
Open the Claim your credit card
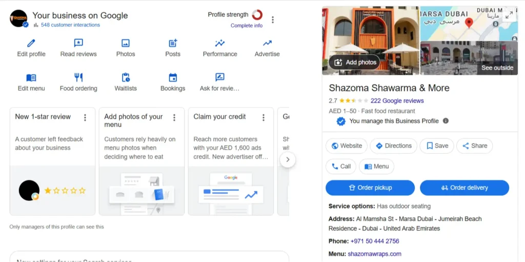click(x=231, y=161)
